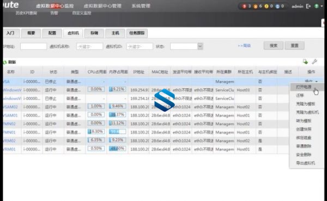
Task: Click the orange major alarm indicator showing 6
Action: point(255,6)
